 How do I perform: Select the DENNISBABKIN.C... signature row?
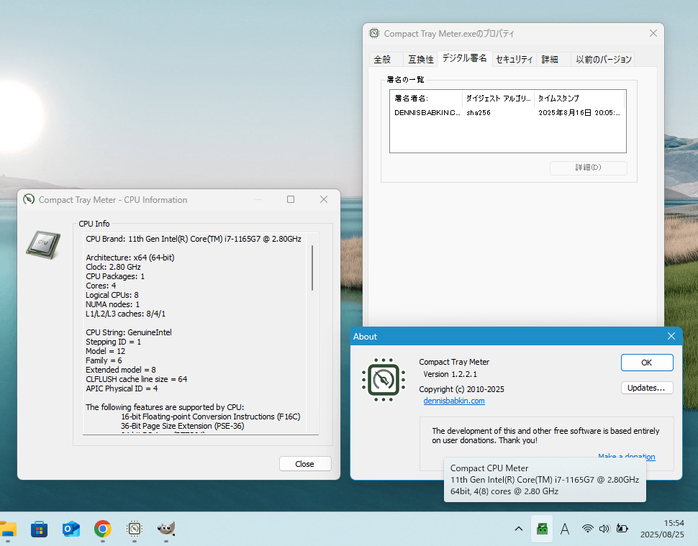(x=507, y=113)
